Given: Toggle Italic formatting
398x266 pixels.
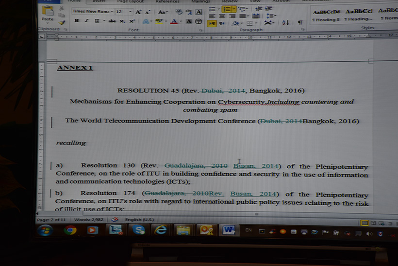Looking at the screenshot, I should [x=86, y=20].
